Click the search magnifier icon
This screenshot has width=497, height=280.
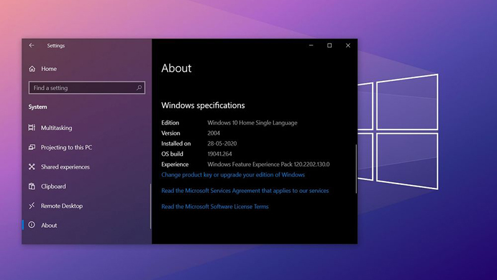click(139, 88)
